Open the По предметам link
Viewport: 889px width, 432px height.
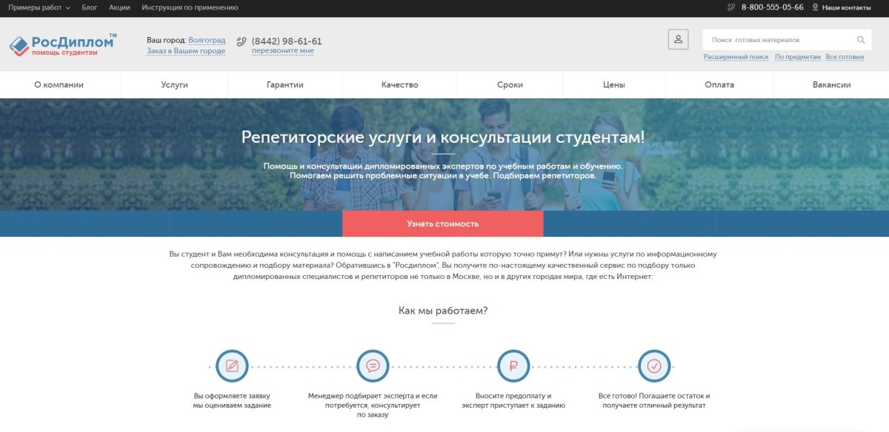click(x=798, y=57)
